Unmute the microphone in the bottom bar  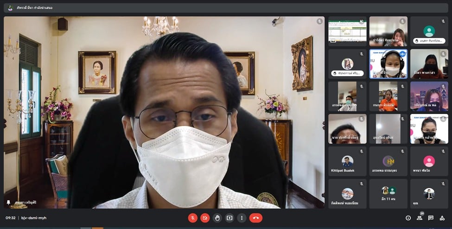192,218
